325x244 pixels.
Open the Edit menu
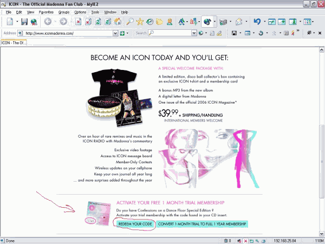pos(19,12)
